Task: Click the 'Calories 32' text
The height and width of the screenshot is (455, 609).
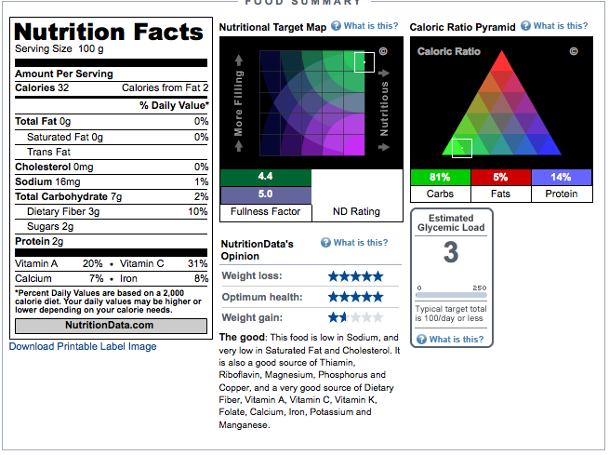Action: tap(42, 87)
